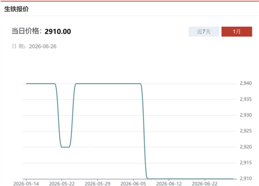Viewport: 259px width, 186px height.
Task: Click y-axis label 2,915
Action: coord(246,163)
